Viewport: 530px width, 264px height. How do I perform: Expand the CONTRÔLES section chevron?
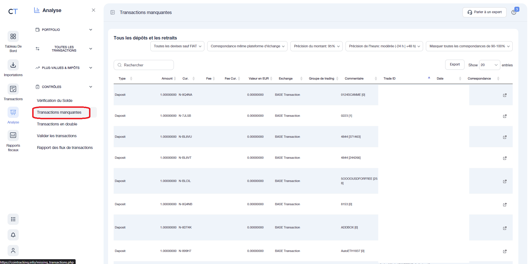pos(91,87)
